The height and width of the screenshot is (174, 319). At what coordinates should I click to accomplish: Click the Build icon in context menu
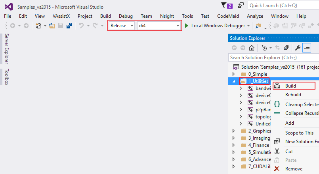pyautogui.click(x=277, y=86)
